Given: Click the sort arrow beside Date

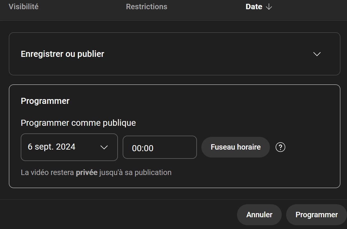Looking at the screenshot, I should coord(269,7).
